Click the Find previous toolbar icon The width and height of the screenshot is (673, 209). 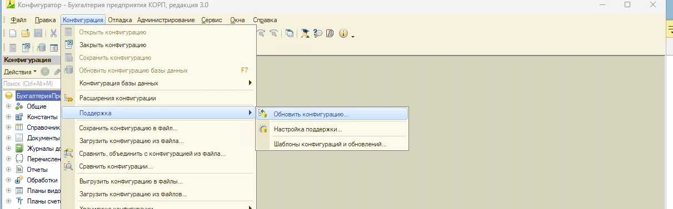coord(273,33)
